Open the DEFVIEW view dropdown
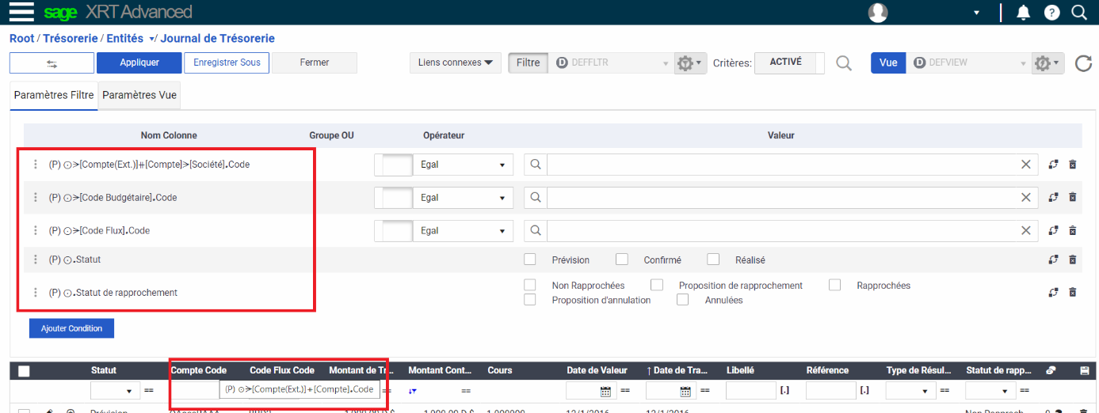This screenshot has width=1099, height=413. point(969,63)
